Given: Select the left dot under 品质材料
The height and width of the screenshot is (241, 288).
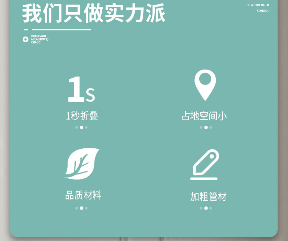Looking at the screenshot, I should (x=77, y=208).
